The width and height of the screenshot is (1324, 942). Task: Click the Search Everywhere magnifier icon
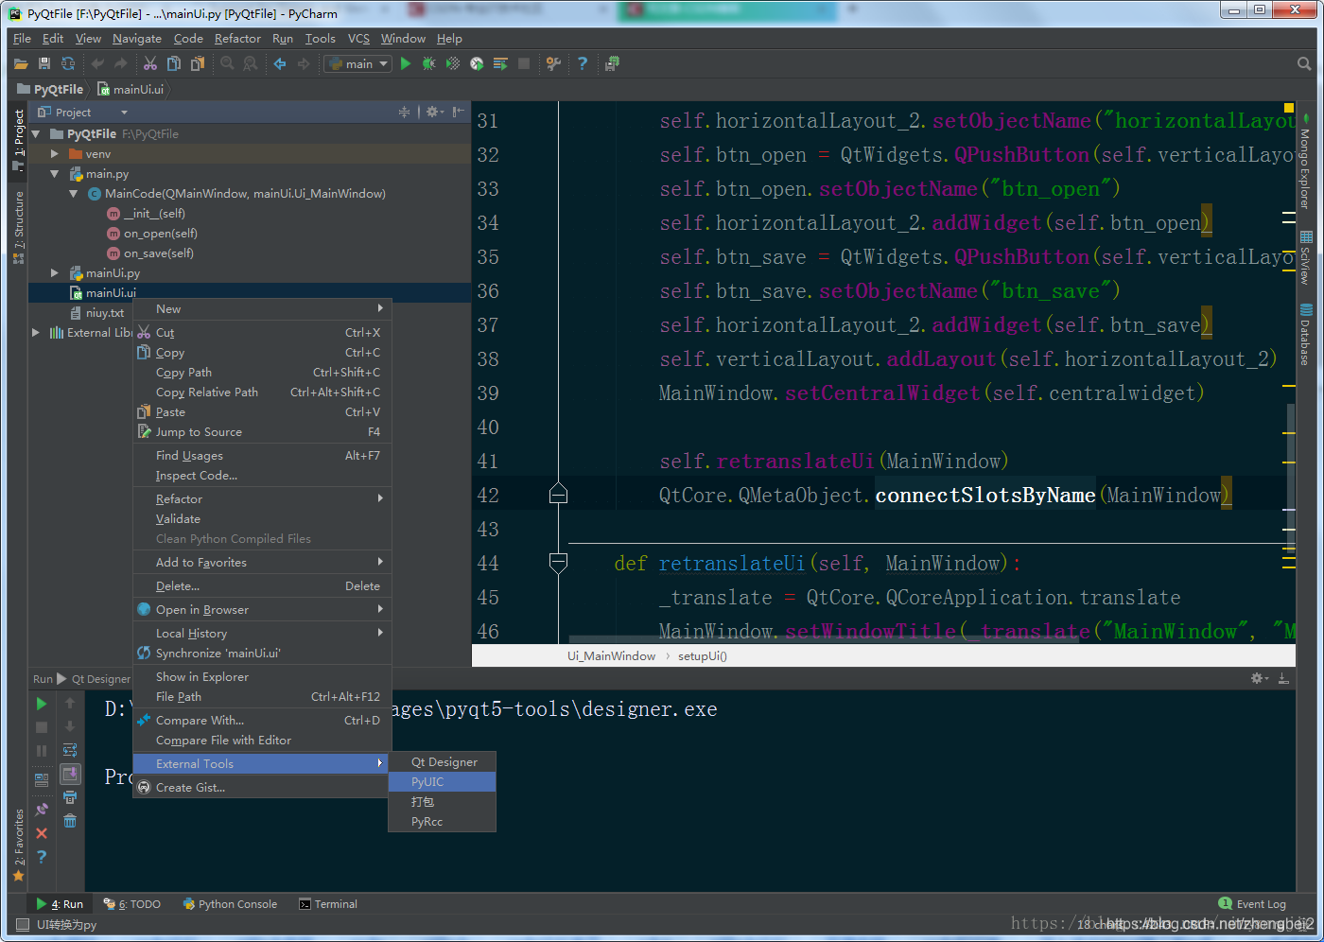point(1304,63)
